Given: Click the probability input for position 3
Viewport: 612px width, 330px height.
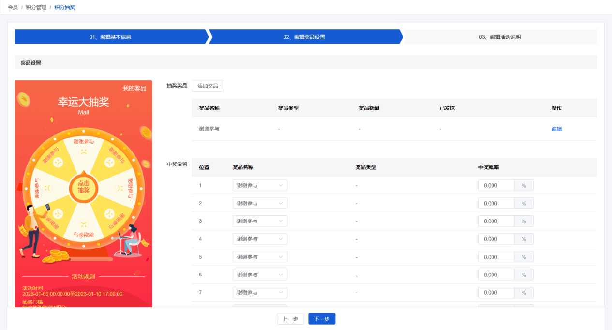Looking at the screenshot, I should pos(496,221).
